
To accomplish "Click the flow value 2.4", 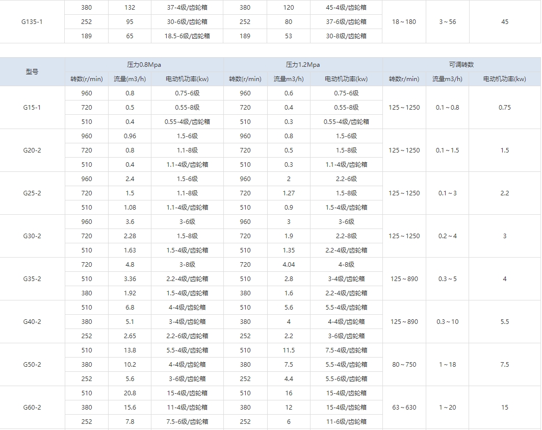I will coord(130,179).
